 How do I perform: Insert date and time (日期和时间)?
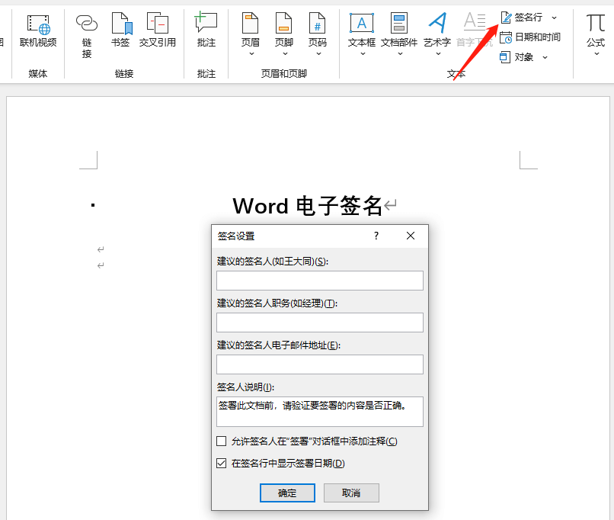[530, 37]
